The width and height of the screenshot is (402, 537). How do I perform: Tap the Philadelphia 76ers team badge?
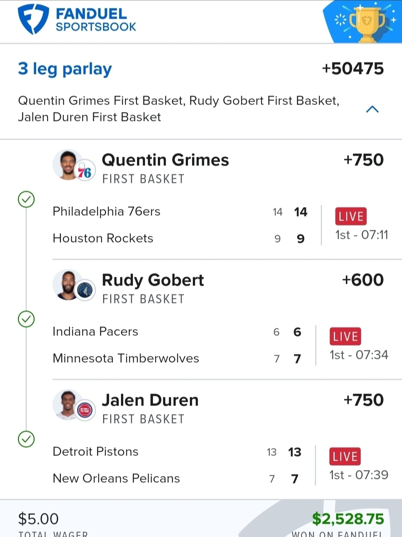click(x=85, y=172)
